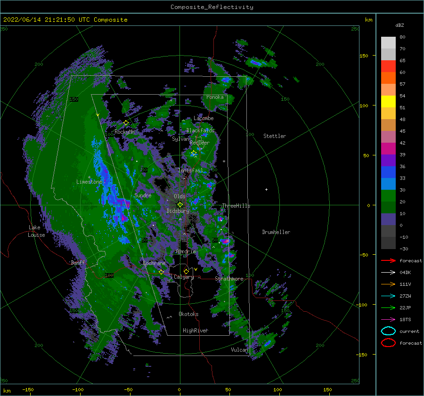The image size is (424, 396).
Task: Click the yellow diamond marker above Calgary
Action: [x=186, y=271]
